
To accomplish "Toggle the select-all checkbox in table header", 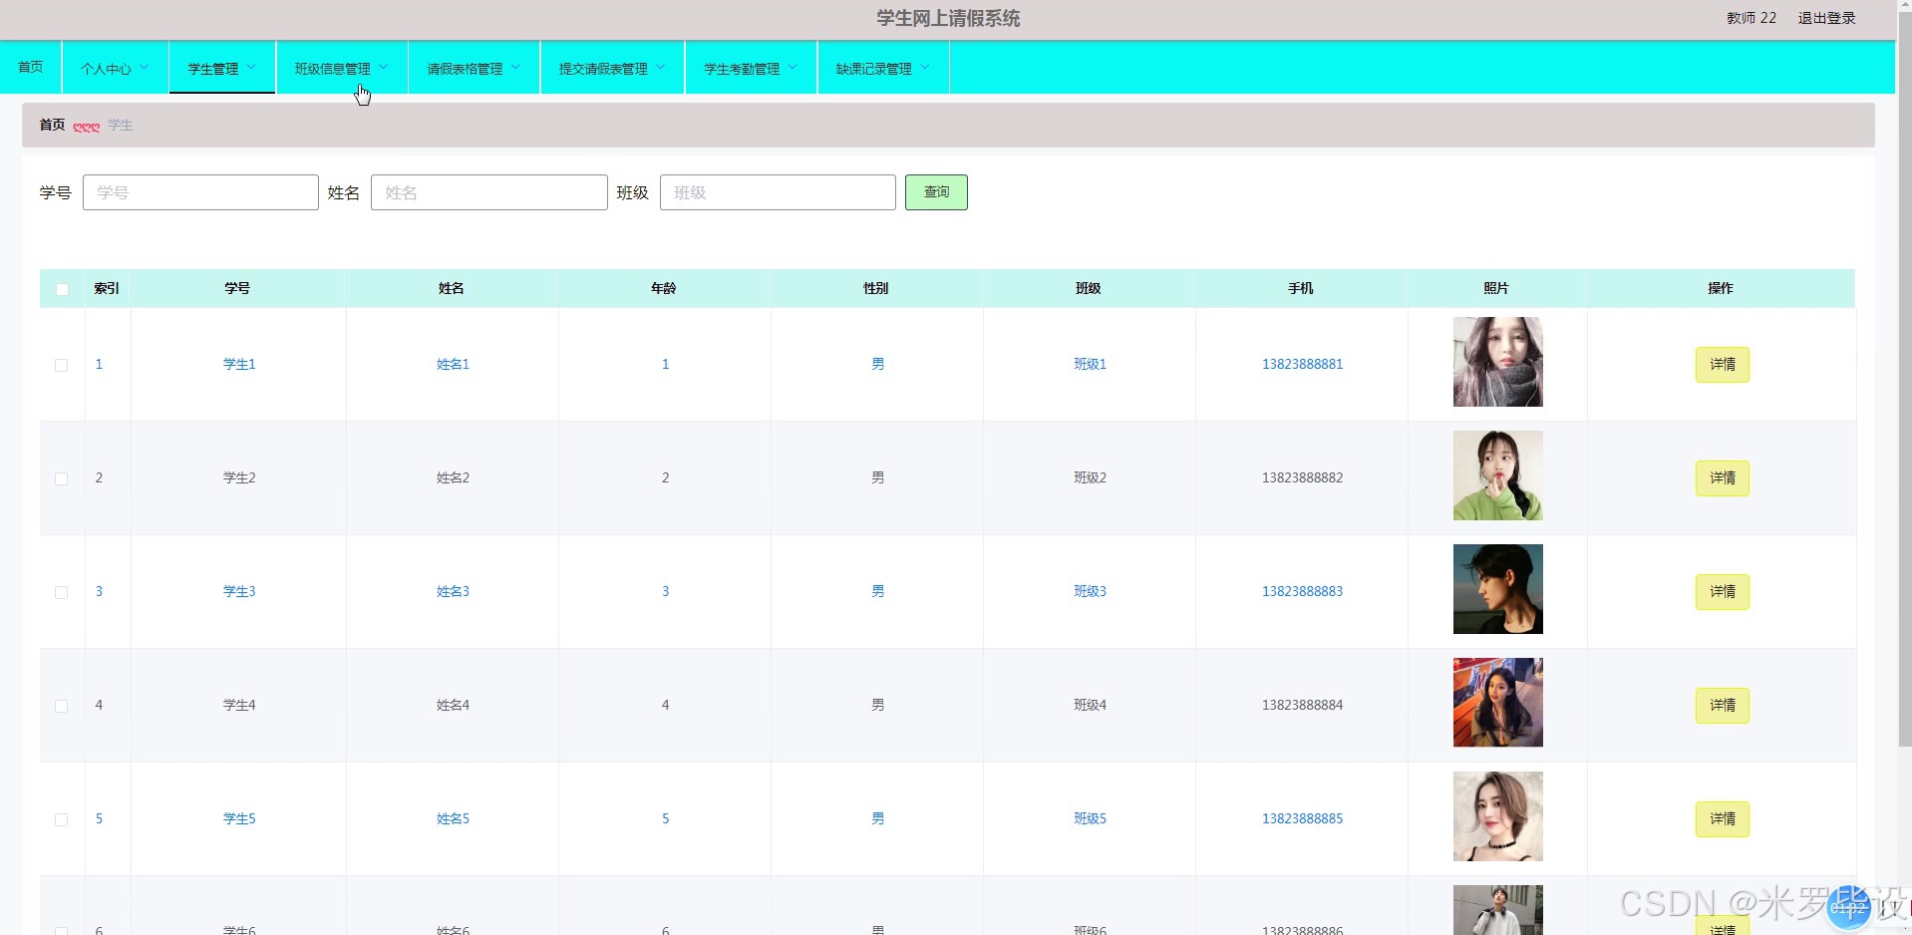I will click(x=62, y=289).
